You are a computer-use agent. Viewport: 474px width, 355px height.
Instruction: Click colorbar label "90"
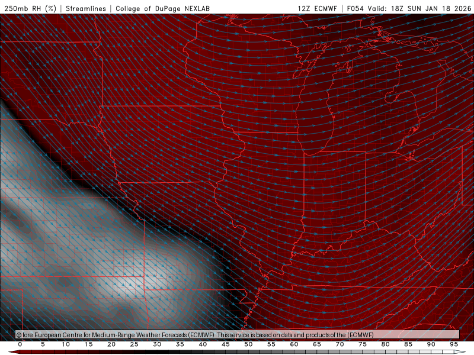[431, 344]
